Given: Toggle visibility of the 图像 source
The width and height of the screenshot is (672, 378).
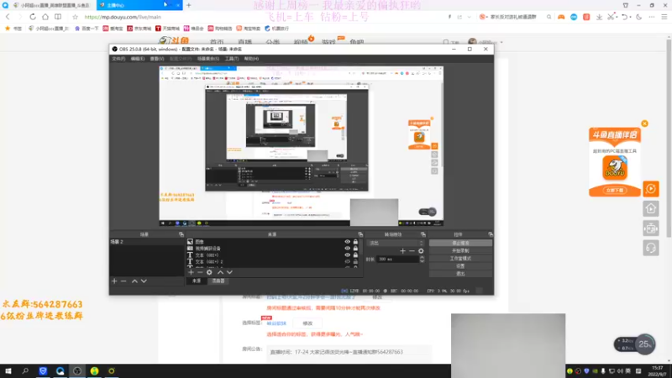Looking at the screenshot, I should click(347, 242).
